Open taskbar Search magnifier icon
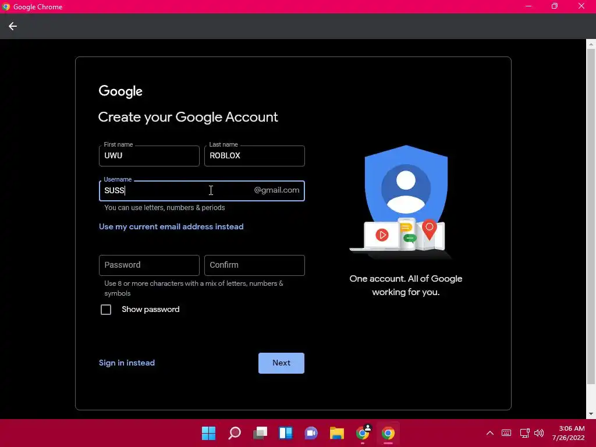596x447 pixels. [x=234, y=433]
